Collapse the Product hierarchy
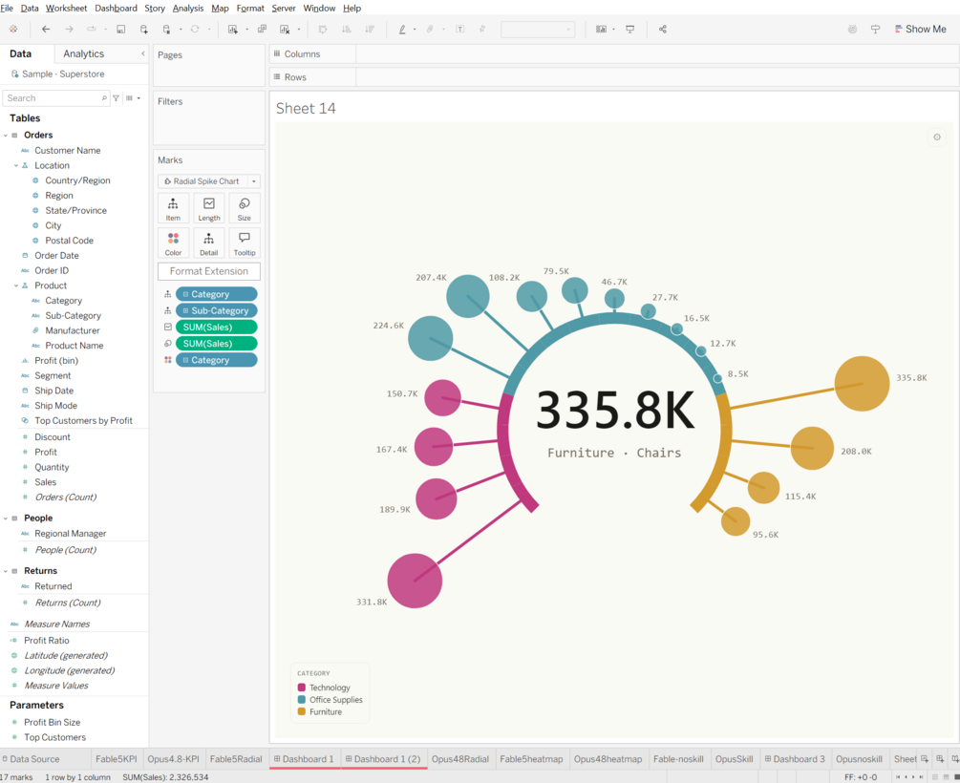This screenshot has width=960, height=783. point(16,286)
